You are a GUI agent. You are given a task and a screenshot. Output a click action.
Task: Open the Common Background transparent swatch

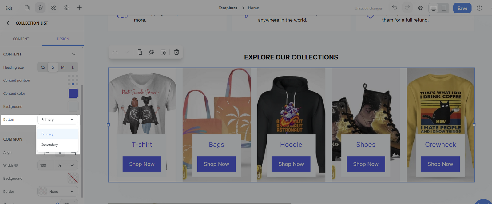tap(73, 178)
